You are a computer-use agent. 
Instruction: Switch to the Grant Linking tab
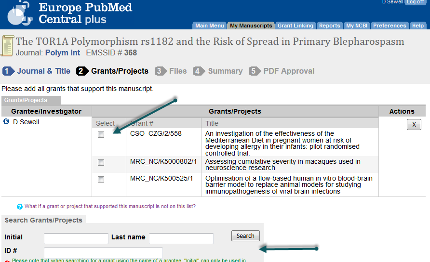click(x=296, y=26)
